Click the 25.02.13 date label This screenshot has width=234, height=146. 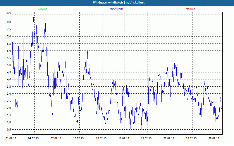tap(191, 138)
